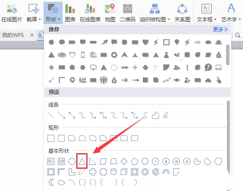This screenshot has height=191, width=243.
Task: Select the dodecagon shape labeled 12
Action: [x=187, y=161]
